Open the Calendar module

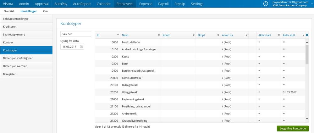(103, 4)
